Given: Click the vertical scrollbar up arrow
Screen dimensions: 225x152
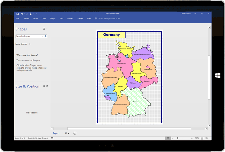Looking at the screenshot, I should tap(209, 27).
